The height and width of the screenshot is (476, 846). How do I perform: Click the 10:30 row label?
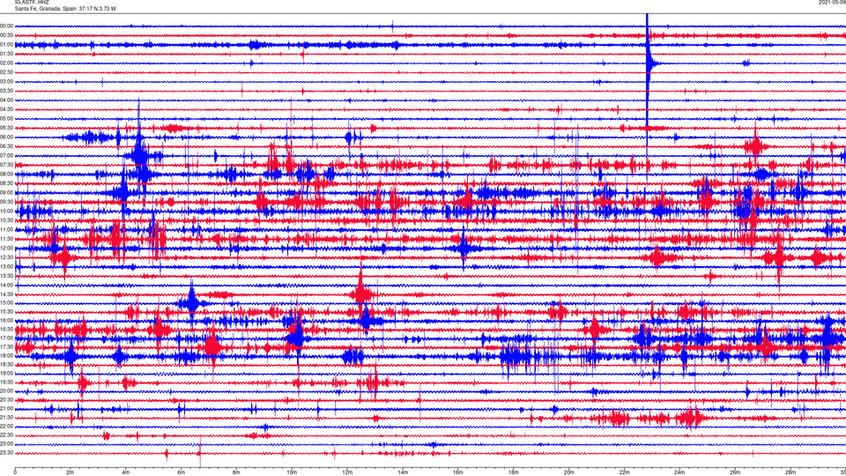pos(6,220)
